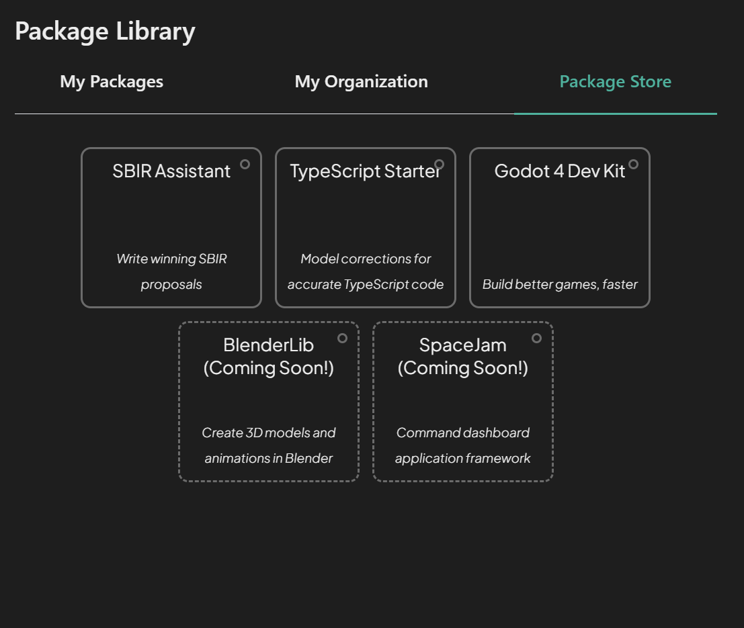Toggle the Godot 4 Dev Kit selection circle
The width and height of the screenshot is (744, 628).
[633, 164]
